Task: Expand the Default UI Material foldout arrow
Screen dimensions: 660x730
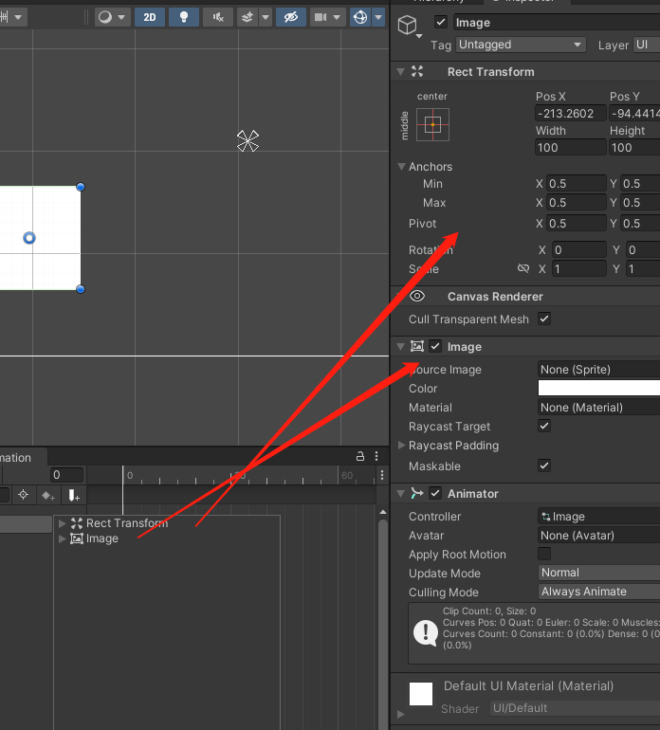Action: tap(400, 714)
